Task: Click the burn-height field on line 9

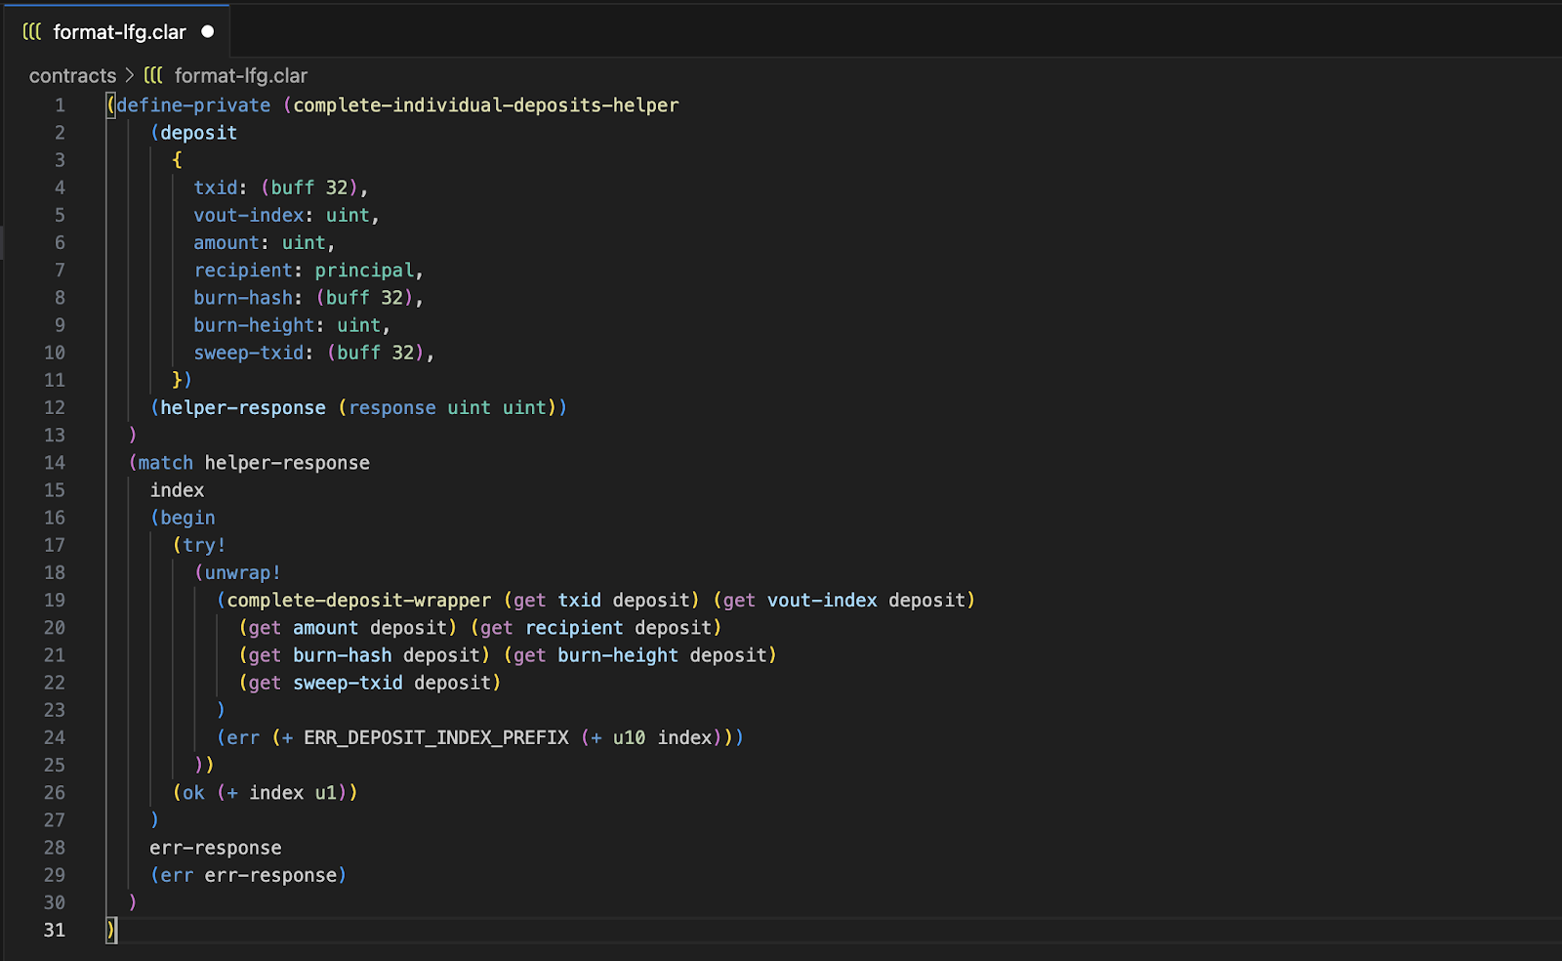Action: pyautogui.click(x=254, y=325)
